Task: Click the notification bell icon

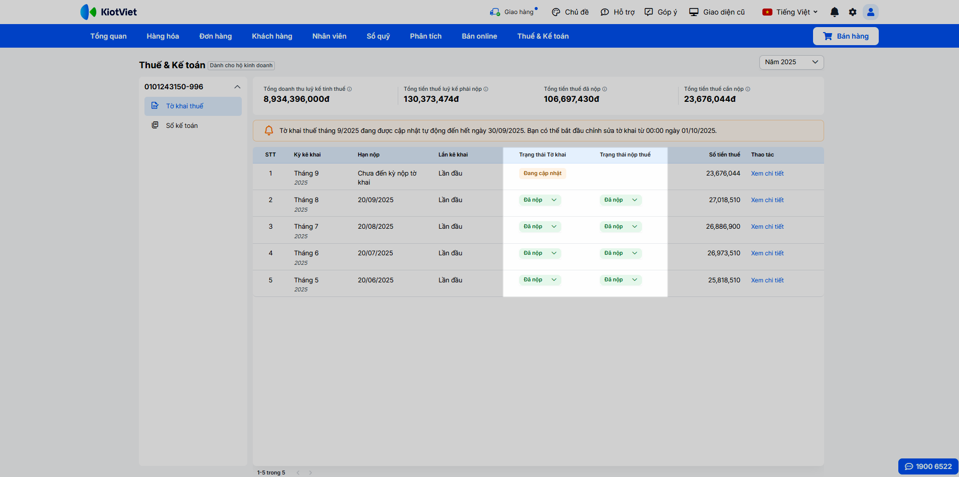Action: pos(834,12)
